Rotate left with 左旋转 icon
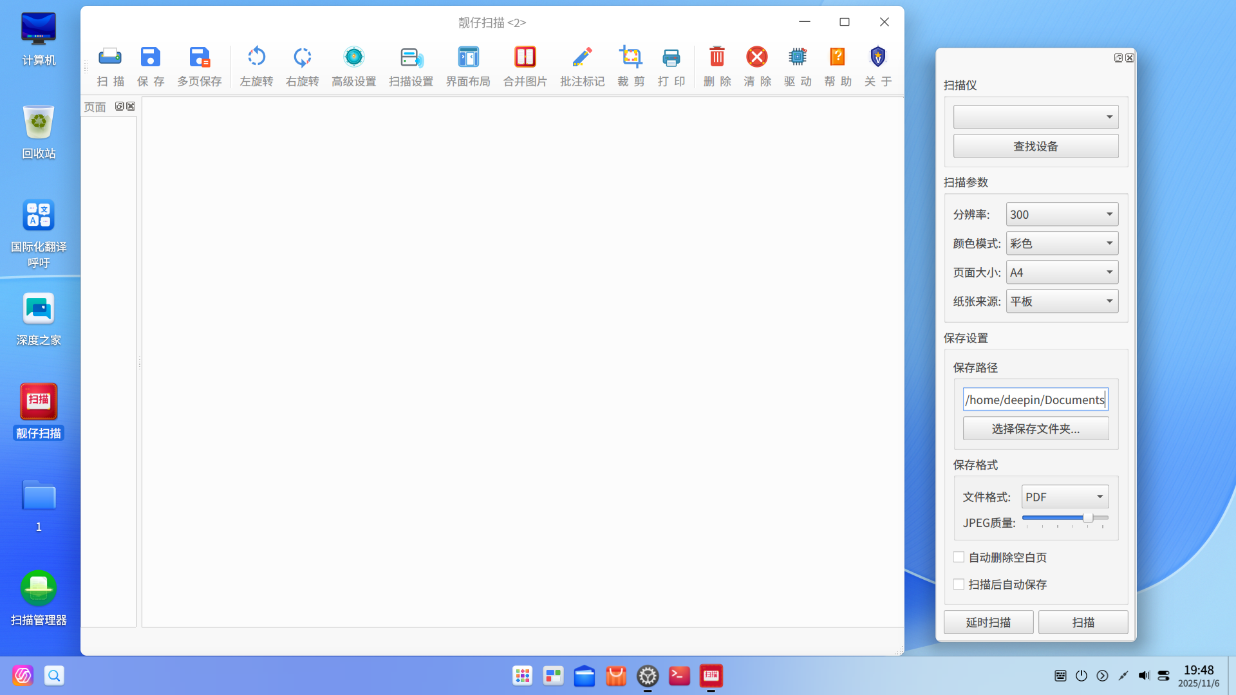The height and width of the screenshot is (695, 1236). click(256, 66)
